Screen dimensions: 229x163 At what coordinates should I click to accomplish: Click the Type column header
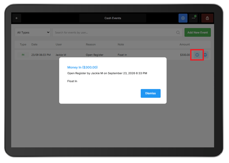pyautogui.click(x=23, y=44)
